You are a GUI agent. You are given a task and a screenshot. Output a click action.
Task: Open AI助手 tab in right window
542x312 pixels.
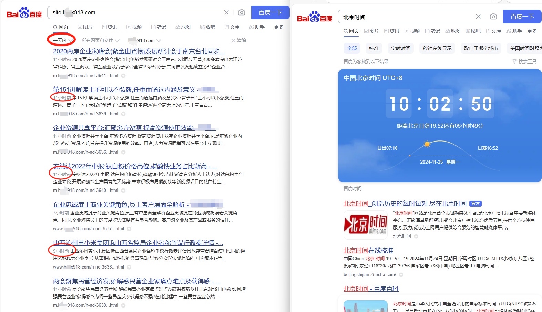coord(514,31)
